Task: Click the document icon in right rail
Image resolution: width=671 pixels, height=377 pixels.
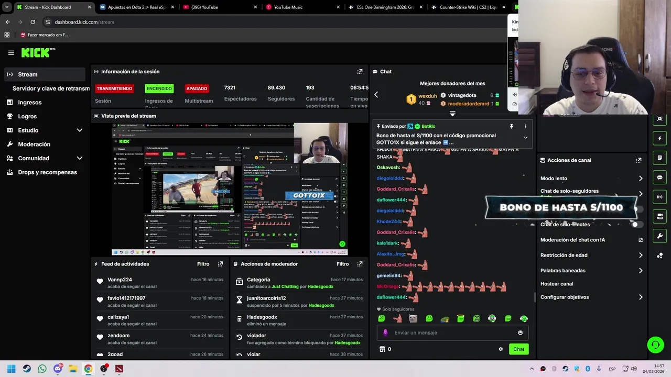Action: 659,158
